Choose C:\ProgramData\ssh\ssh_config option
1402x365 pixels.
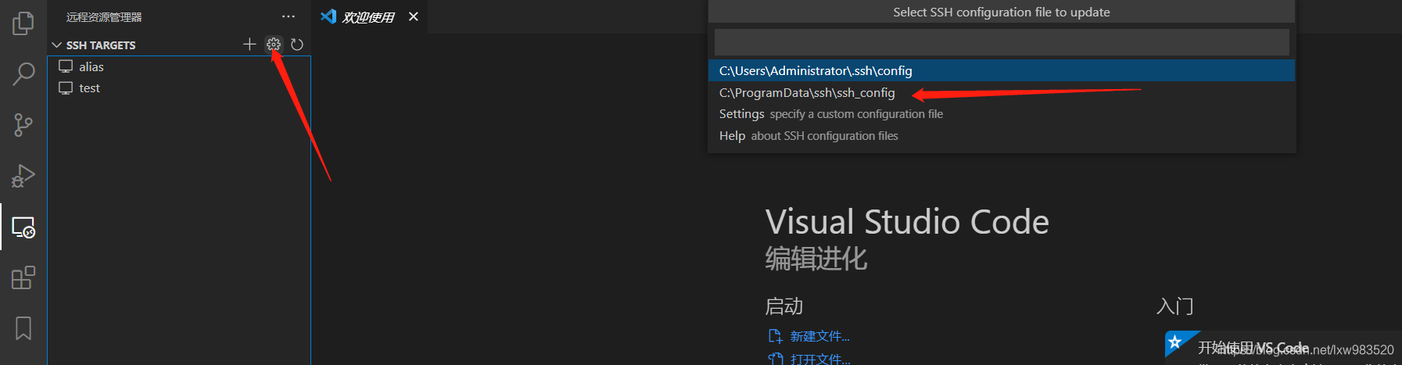coord(1002,92)
